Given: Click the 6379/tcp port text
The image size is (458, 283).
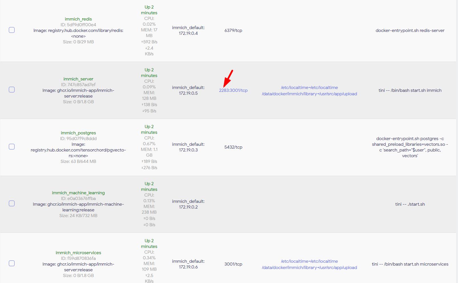Looking at the screenshot, I should (x=233, y=31).
